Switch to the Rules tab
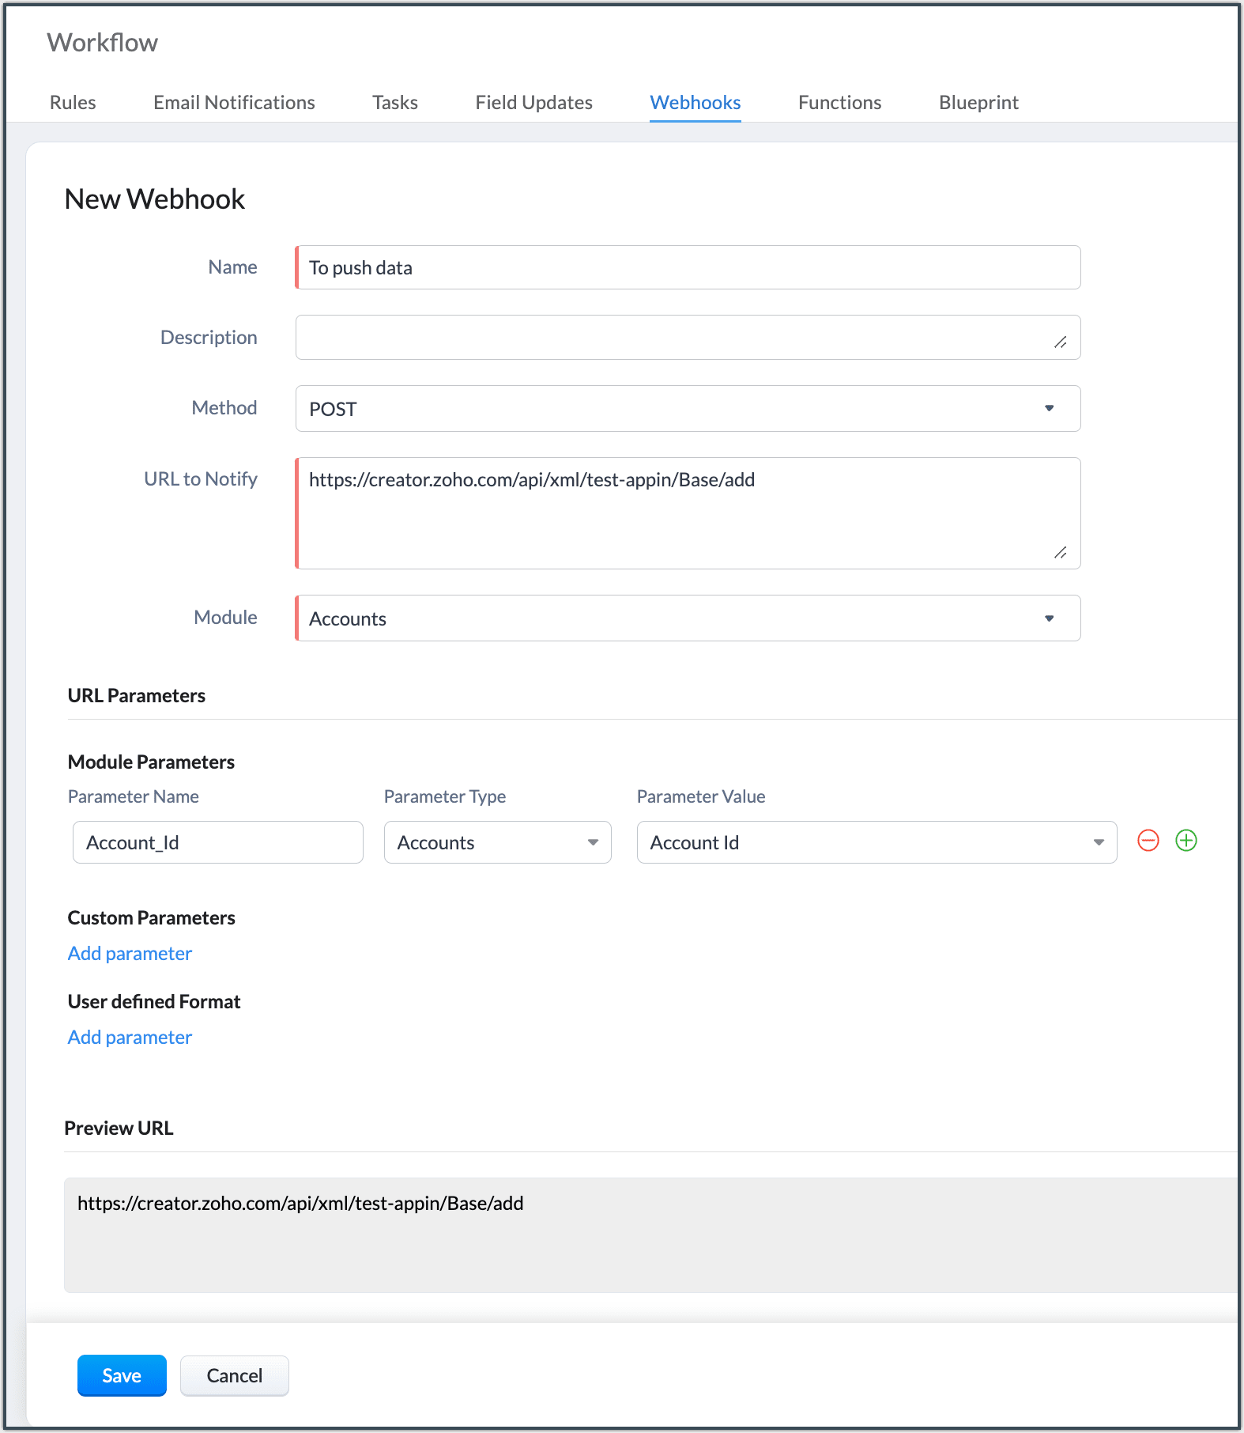 73,103
